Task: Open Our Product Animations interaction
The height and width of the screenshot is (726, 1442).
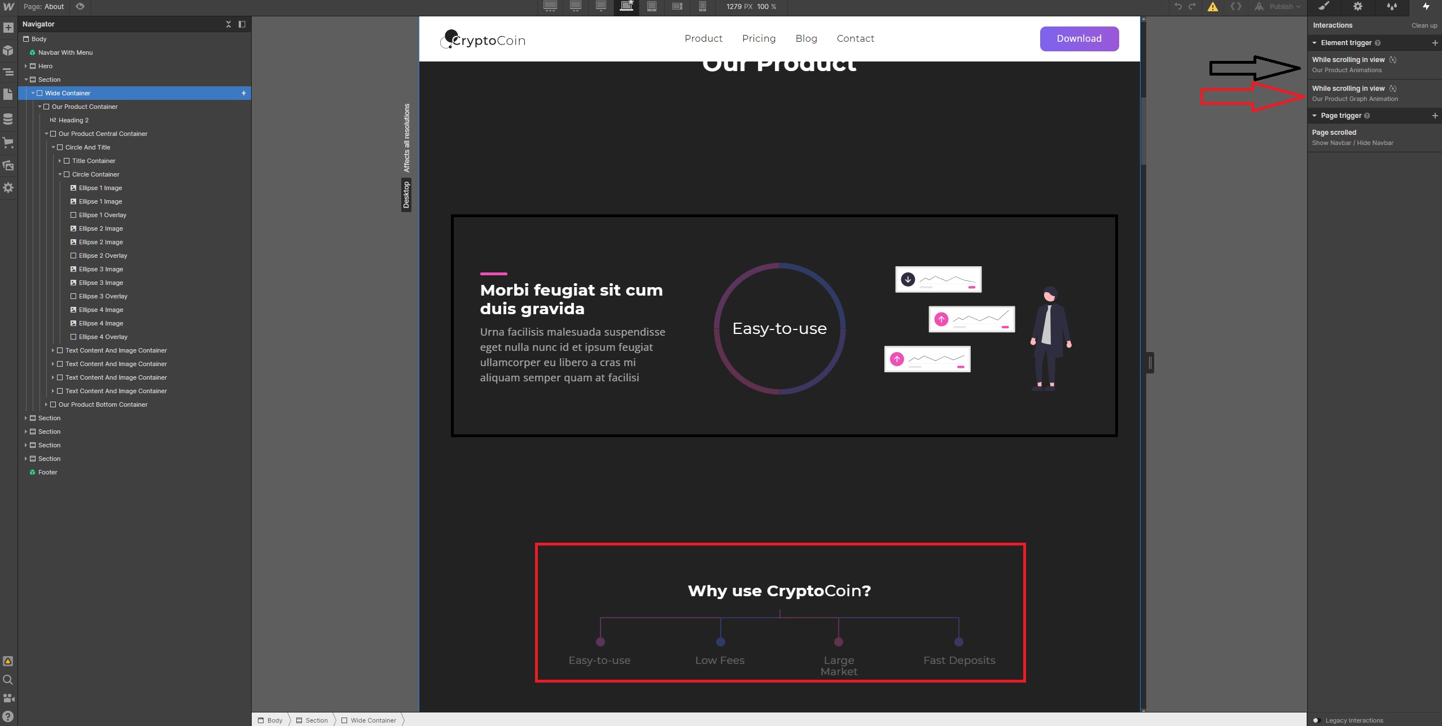Action: click(x=1374, y=64)
